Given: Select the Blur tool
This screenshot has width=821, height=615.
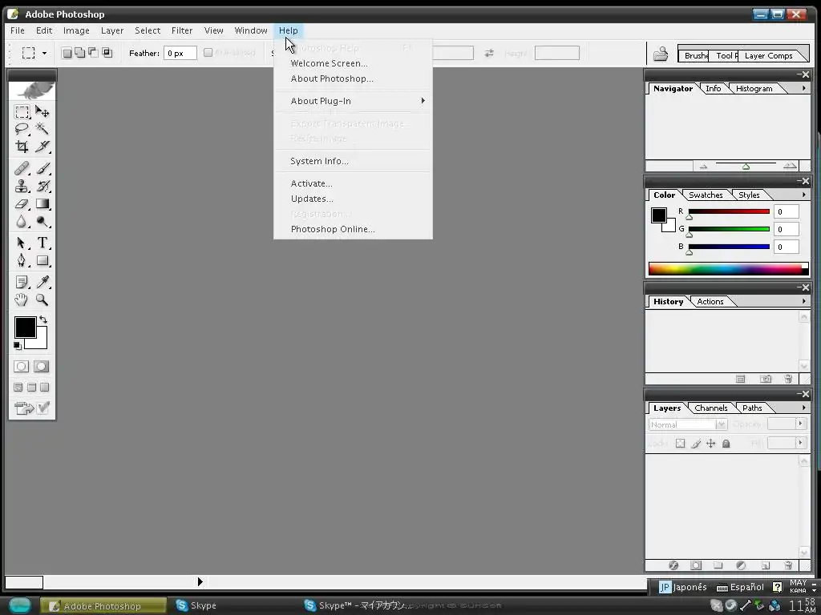Looking at the screenshot, I should (x=22, y=222).
